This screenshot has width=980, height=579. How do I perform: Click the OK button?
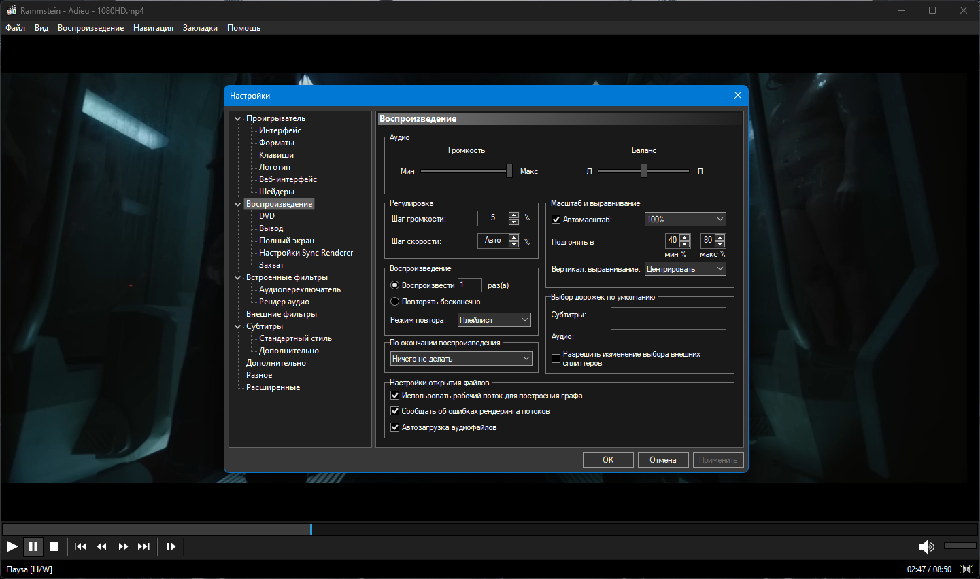pos(608,460)
